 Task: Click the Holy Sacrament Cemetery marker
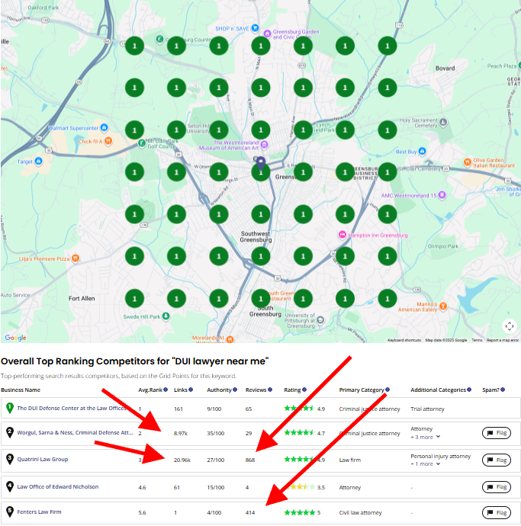coord(443,123)
